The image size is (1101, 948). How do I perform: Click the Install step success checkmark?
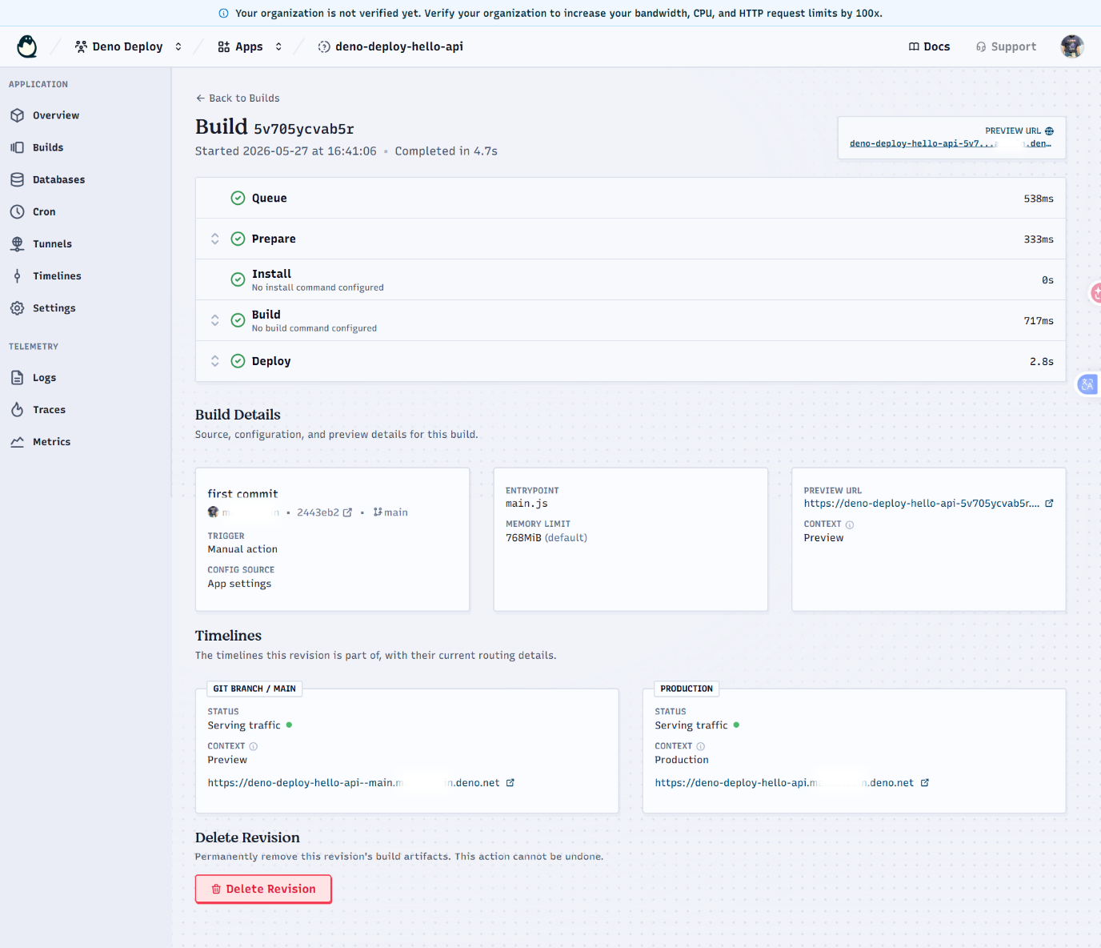pos(238,279)
